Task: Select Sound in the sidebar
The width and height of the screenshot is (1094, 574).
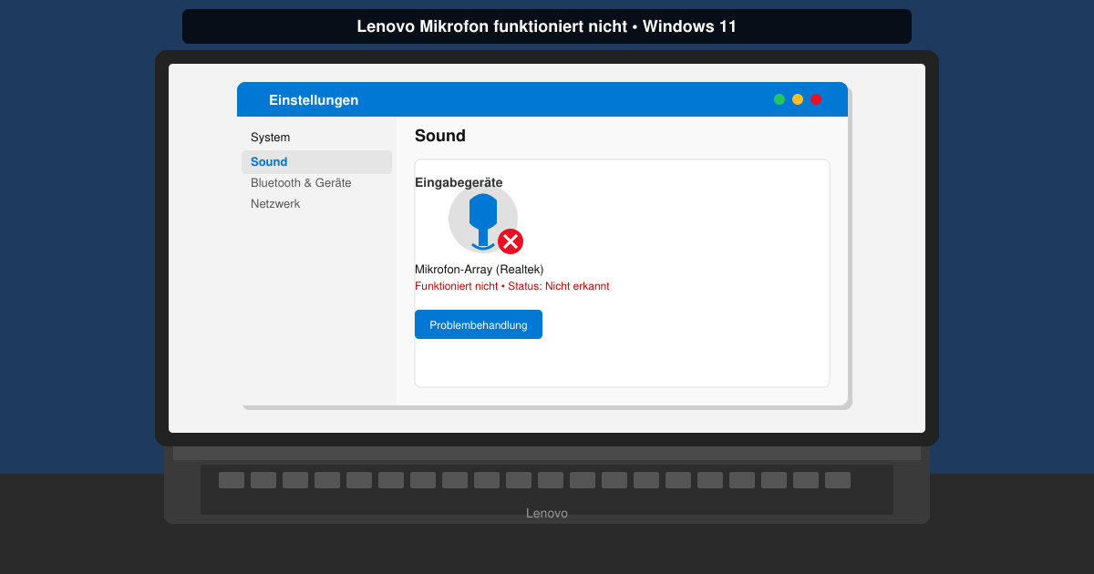Action: (x=316, y=162)
